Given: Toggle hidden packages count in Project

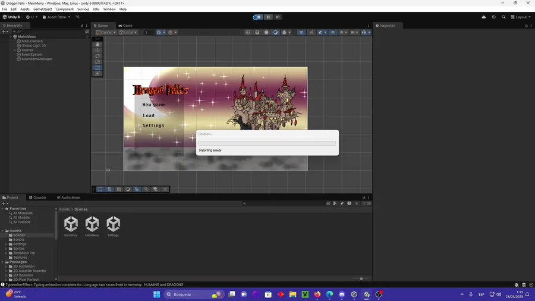Looking at the screenshot, I should 366,203.
